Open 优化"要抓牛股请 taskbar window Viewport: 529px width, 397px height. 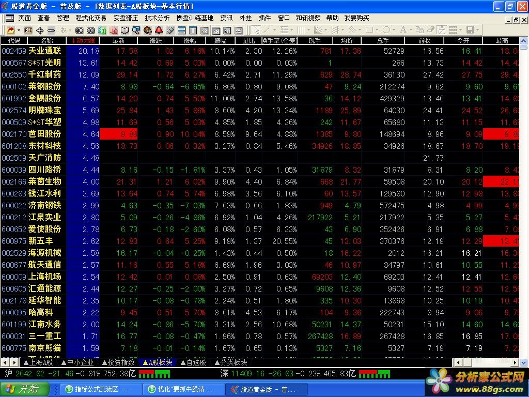[182, 389]
